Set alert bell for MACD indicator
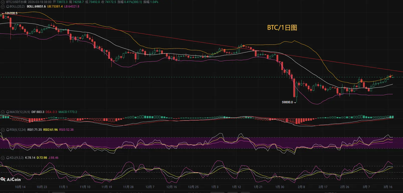This screenshot has height=193, width=403. (8, 112)
